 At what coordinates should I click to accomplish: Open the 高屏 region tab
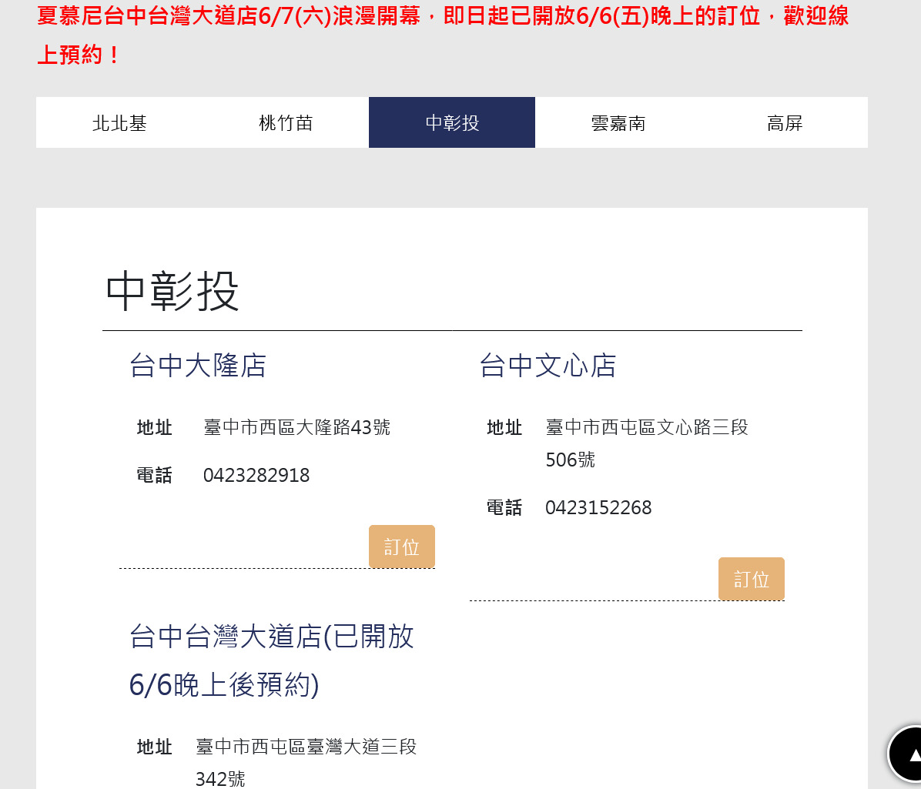(x=785, y=123)
